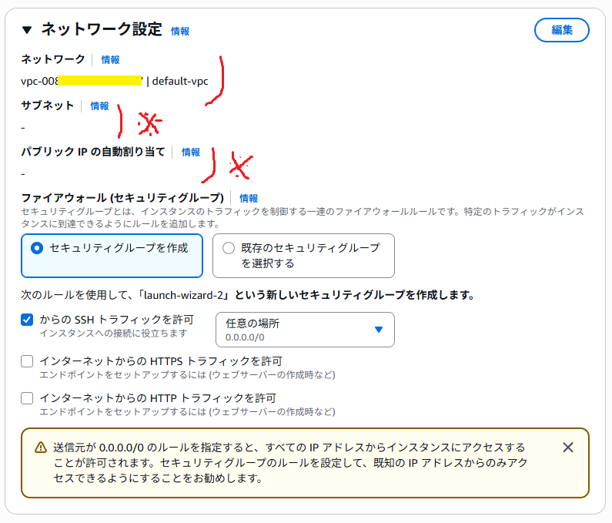Uncheck the SSH トラフィックを許可 checkbox

pos(27,320)
